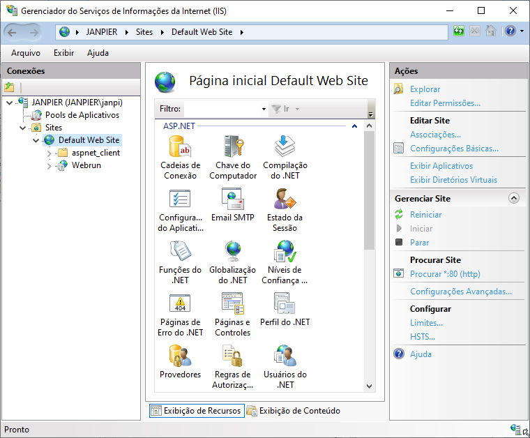Open the Arquivo menu
This screenshot has height=438, width=530.
[x=26, y=53]
